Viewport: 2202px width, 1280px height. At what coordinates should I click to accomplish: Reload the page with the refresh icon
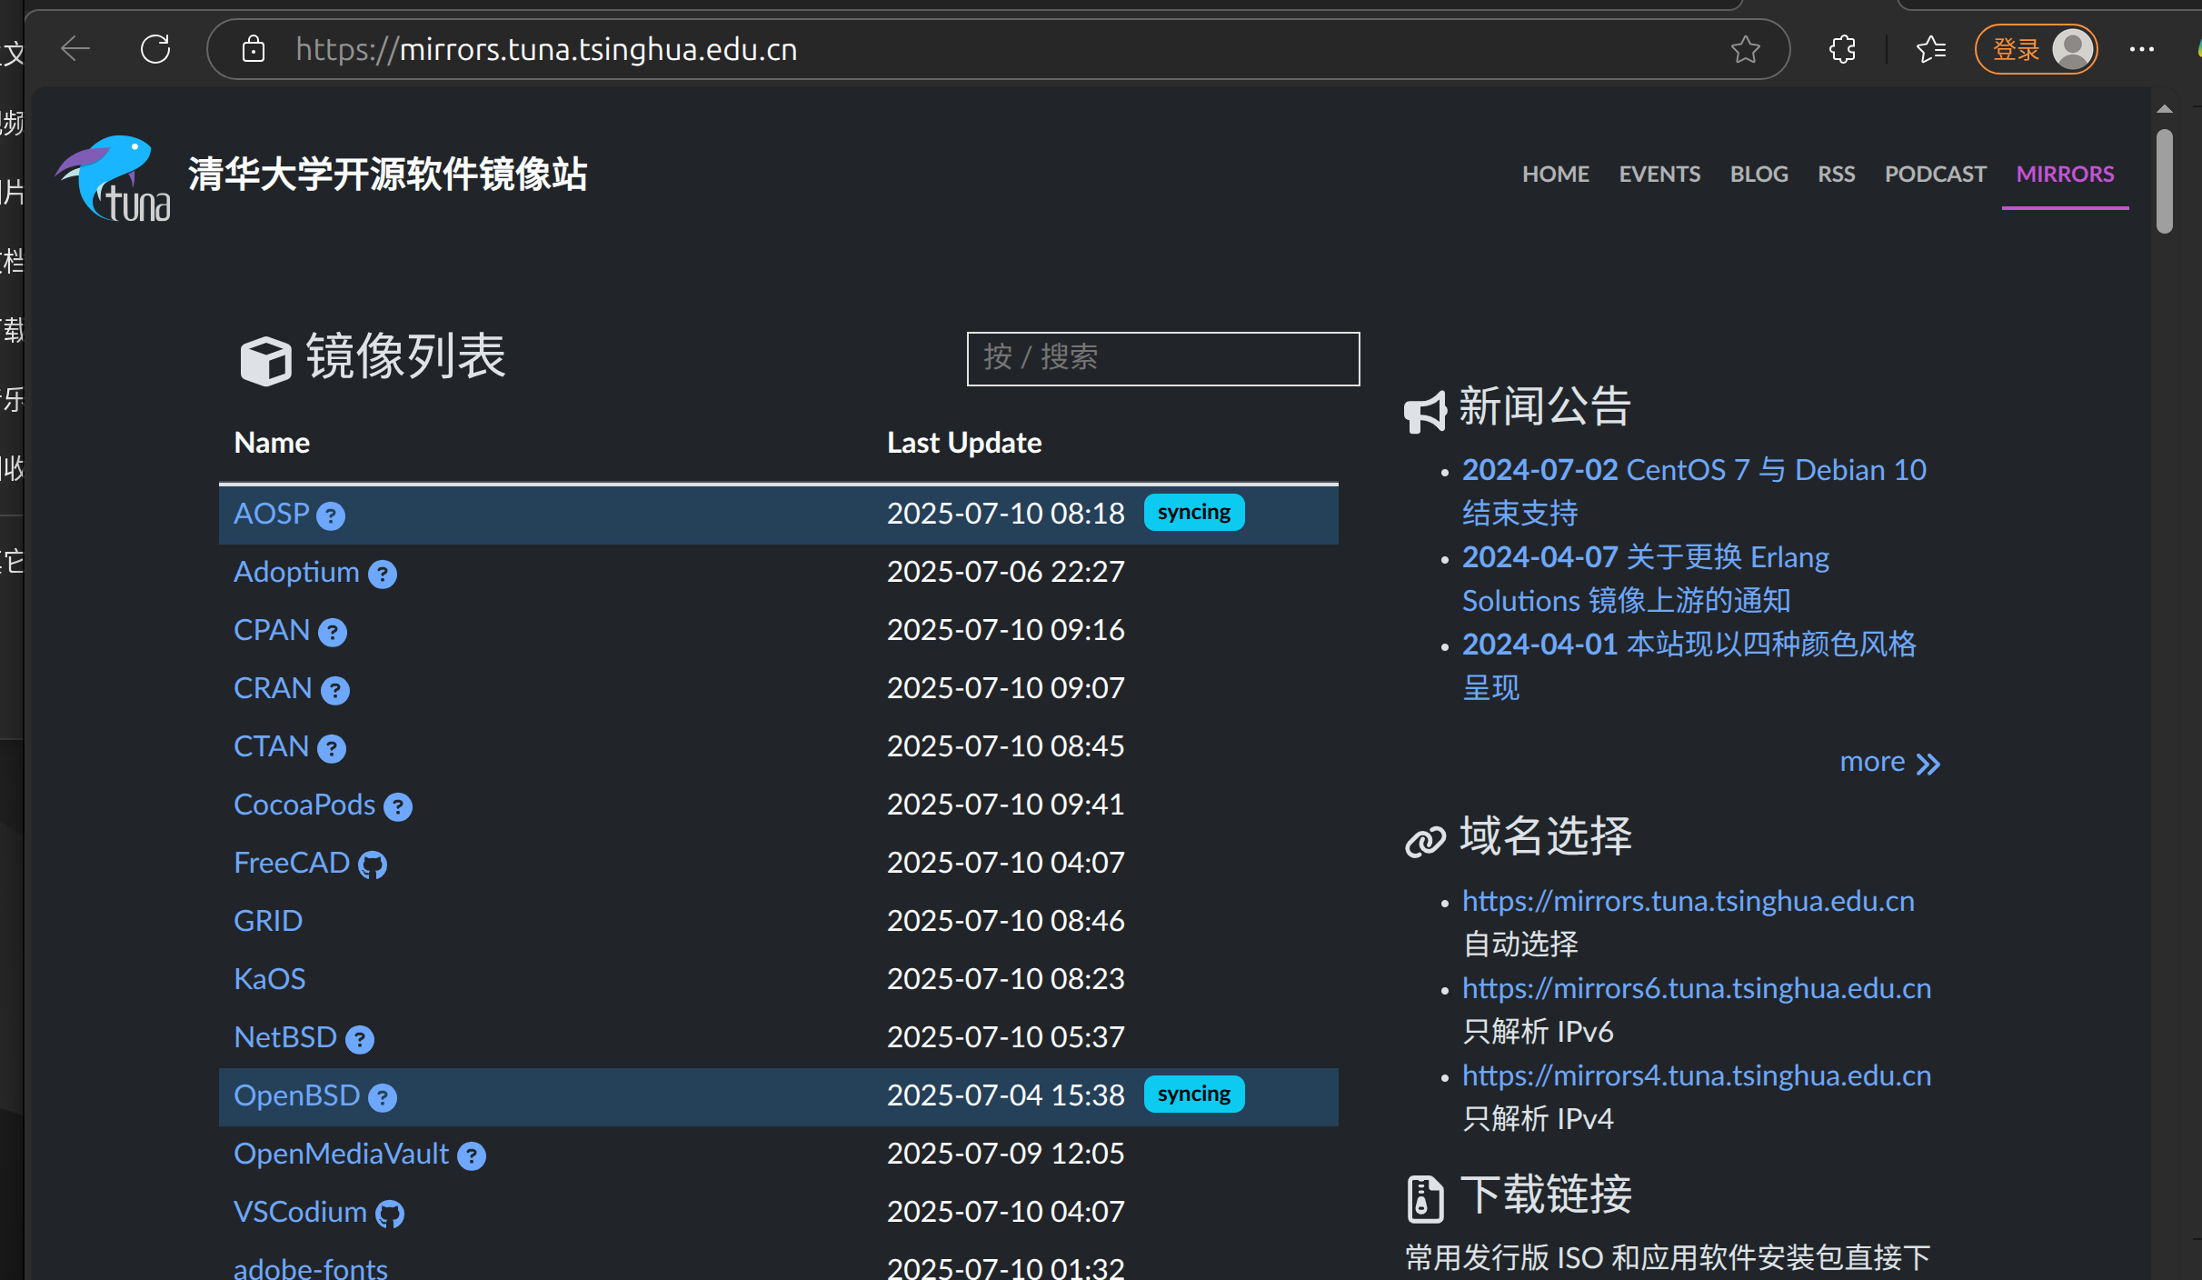coord(156,49)
